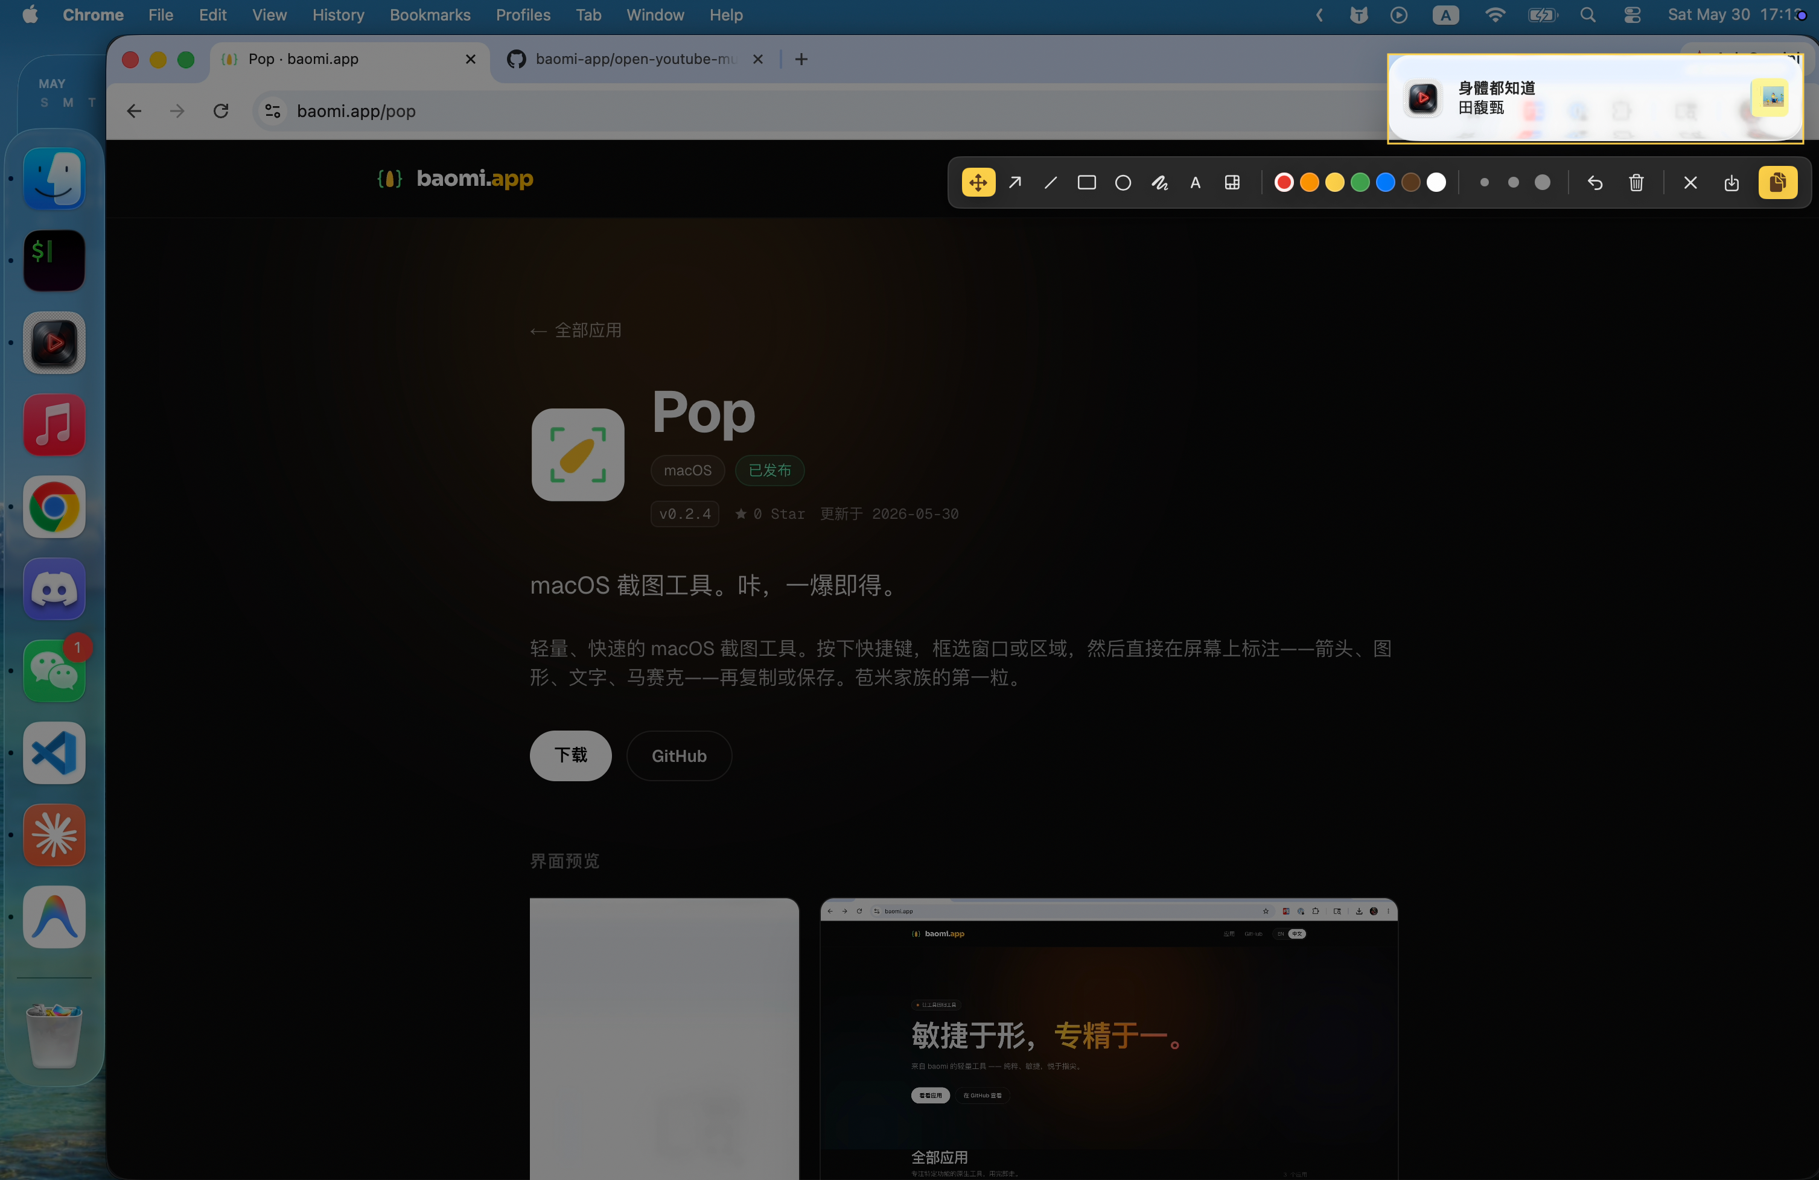Close the baomi-app/open-youtube-mu tab
Screen dimensions: 1819x1180
click(x=757, y=60)
